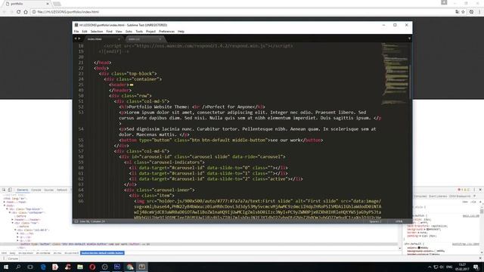Open a new Chrome tab
This screenshot has width=484, height=272.
tap(57, 4)
